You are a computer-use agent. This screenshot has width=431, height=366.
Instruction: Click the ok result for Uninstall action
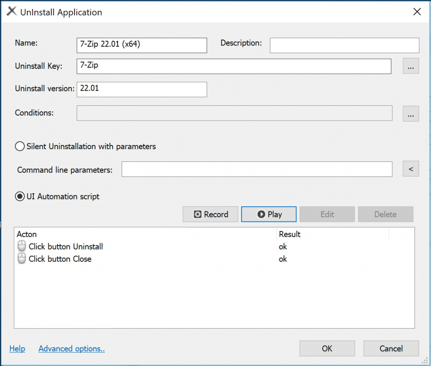283,247
